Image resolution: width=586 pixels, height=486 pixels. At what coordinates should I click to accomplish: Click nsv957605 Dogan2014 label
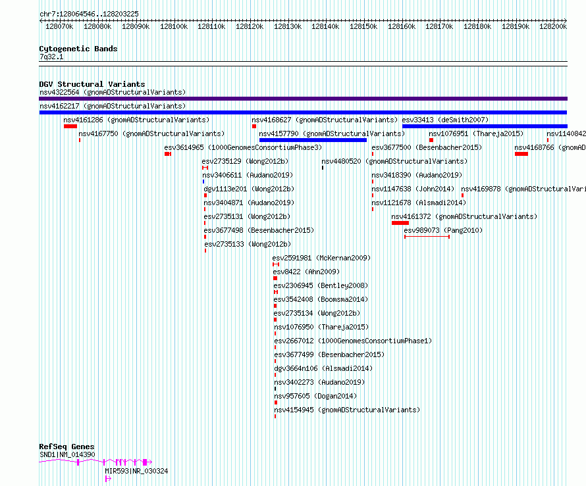click(x=316, y=396)
